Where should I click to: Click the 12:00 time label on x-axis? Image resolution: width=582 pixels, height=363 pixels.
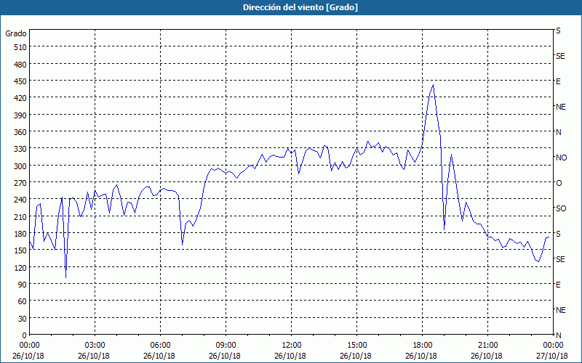click(x=292, y=346)
